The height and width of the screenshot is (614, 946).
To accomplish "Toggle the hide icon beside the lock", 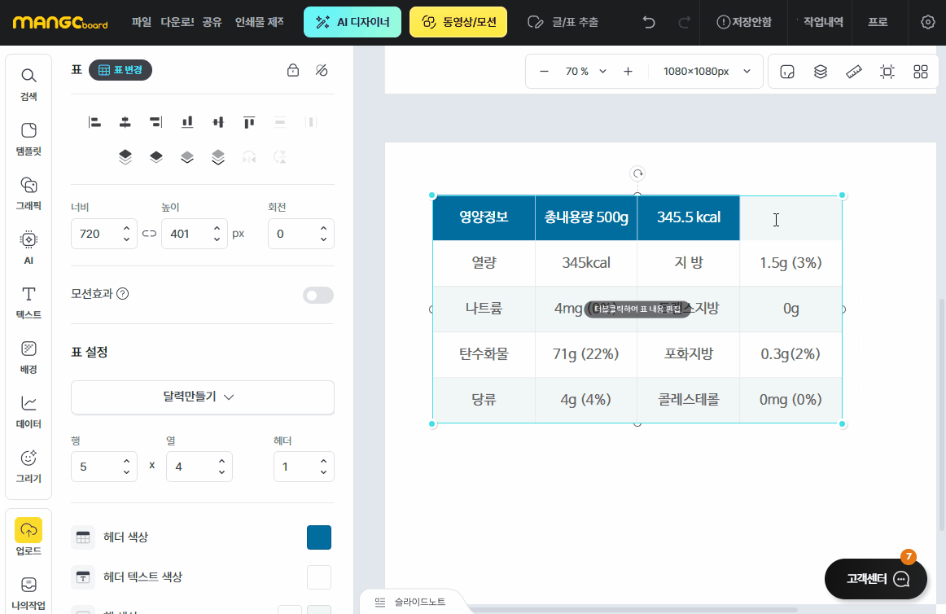I will pyautogui.click(x=322, y=71).
